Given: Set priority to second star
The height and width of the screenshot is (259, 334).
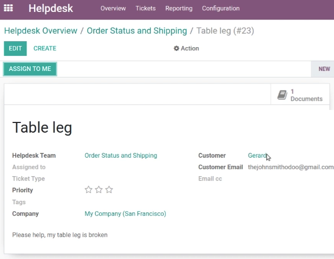Looking at the screenshot, I should click(99, 190).
